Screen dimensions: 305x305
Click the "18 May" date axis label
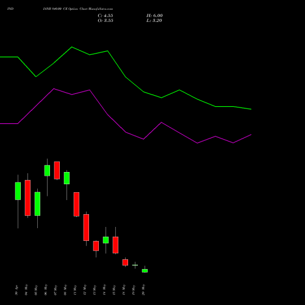click(x=124, y=290)
